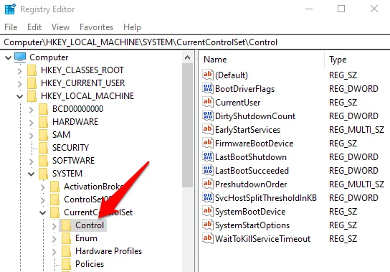Open the File menu
Screen dimensions: 390x272
point(11,27)
